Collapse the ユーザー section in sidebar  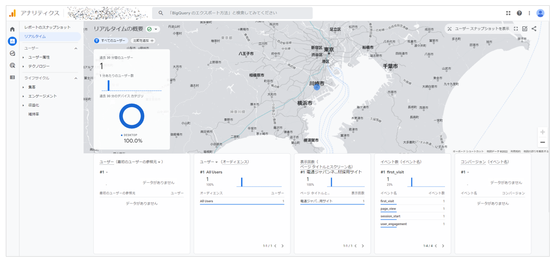click(x=76, y=49)
